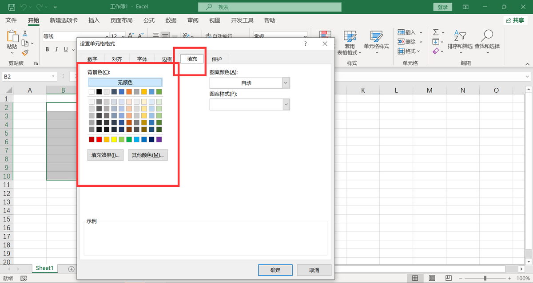Open the Format (格式) cells menu
The width and height of the screenshot is (533, 283).
click(409, 51)
